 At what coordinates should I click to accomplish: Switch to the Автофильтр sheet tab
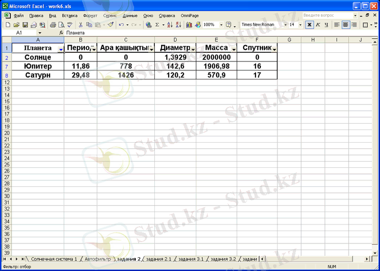pyautogui.click(x=97, y=259)
